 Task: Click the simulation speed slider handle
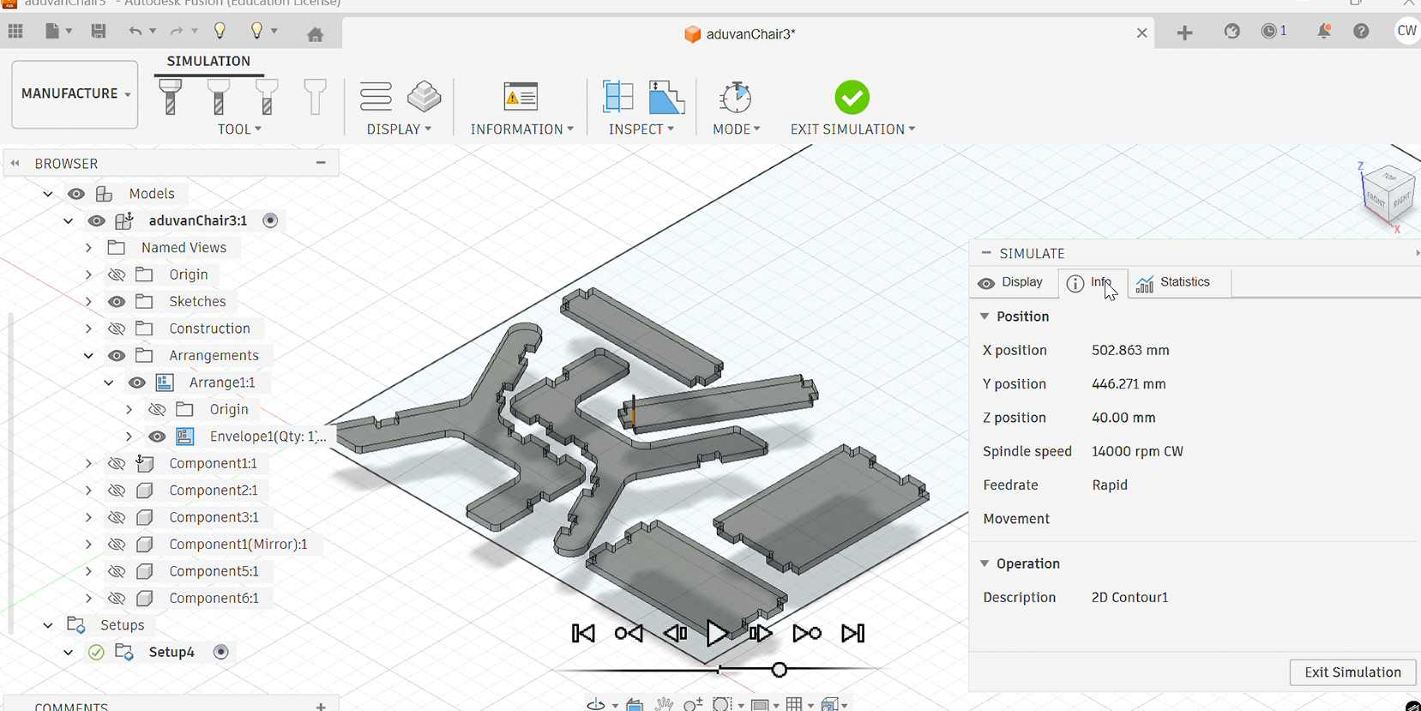coord(780,670)
